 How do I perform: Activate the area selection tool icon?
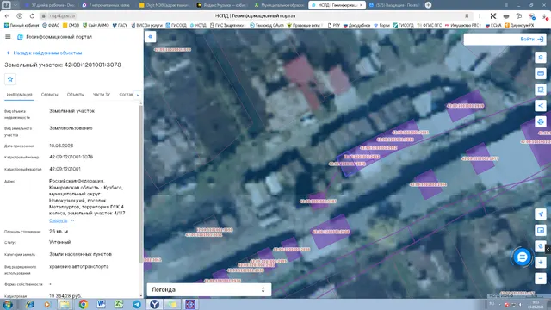tap(541, 90)
